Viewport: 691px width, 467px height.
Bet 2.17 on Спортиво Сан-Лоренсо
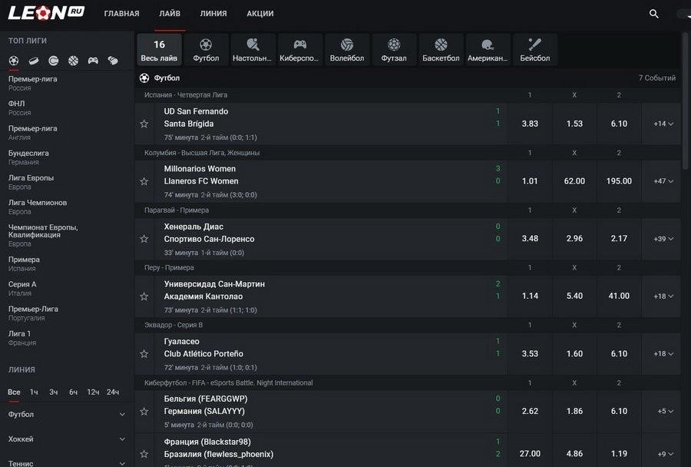point(619,239)
